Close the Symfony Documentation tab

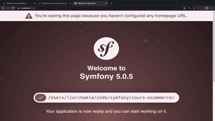pos(35,3)
